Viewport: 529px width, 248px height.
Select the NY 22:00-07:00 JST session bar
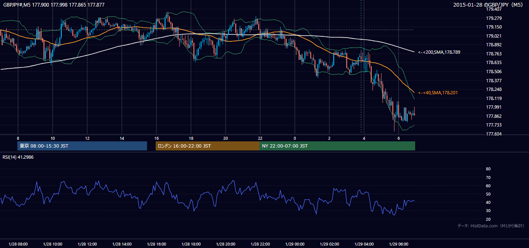coord(337,146)
